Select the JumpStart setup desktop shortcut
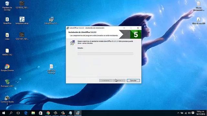The width and height of the screenshot is (207, 116). click(x=22, y=21)
